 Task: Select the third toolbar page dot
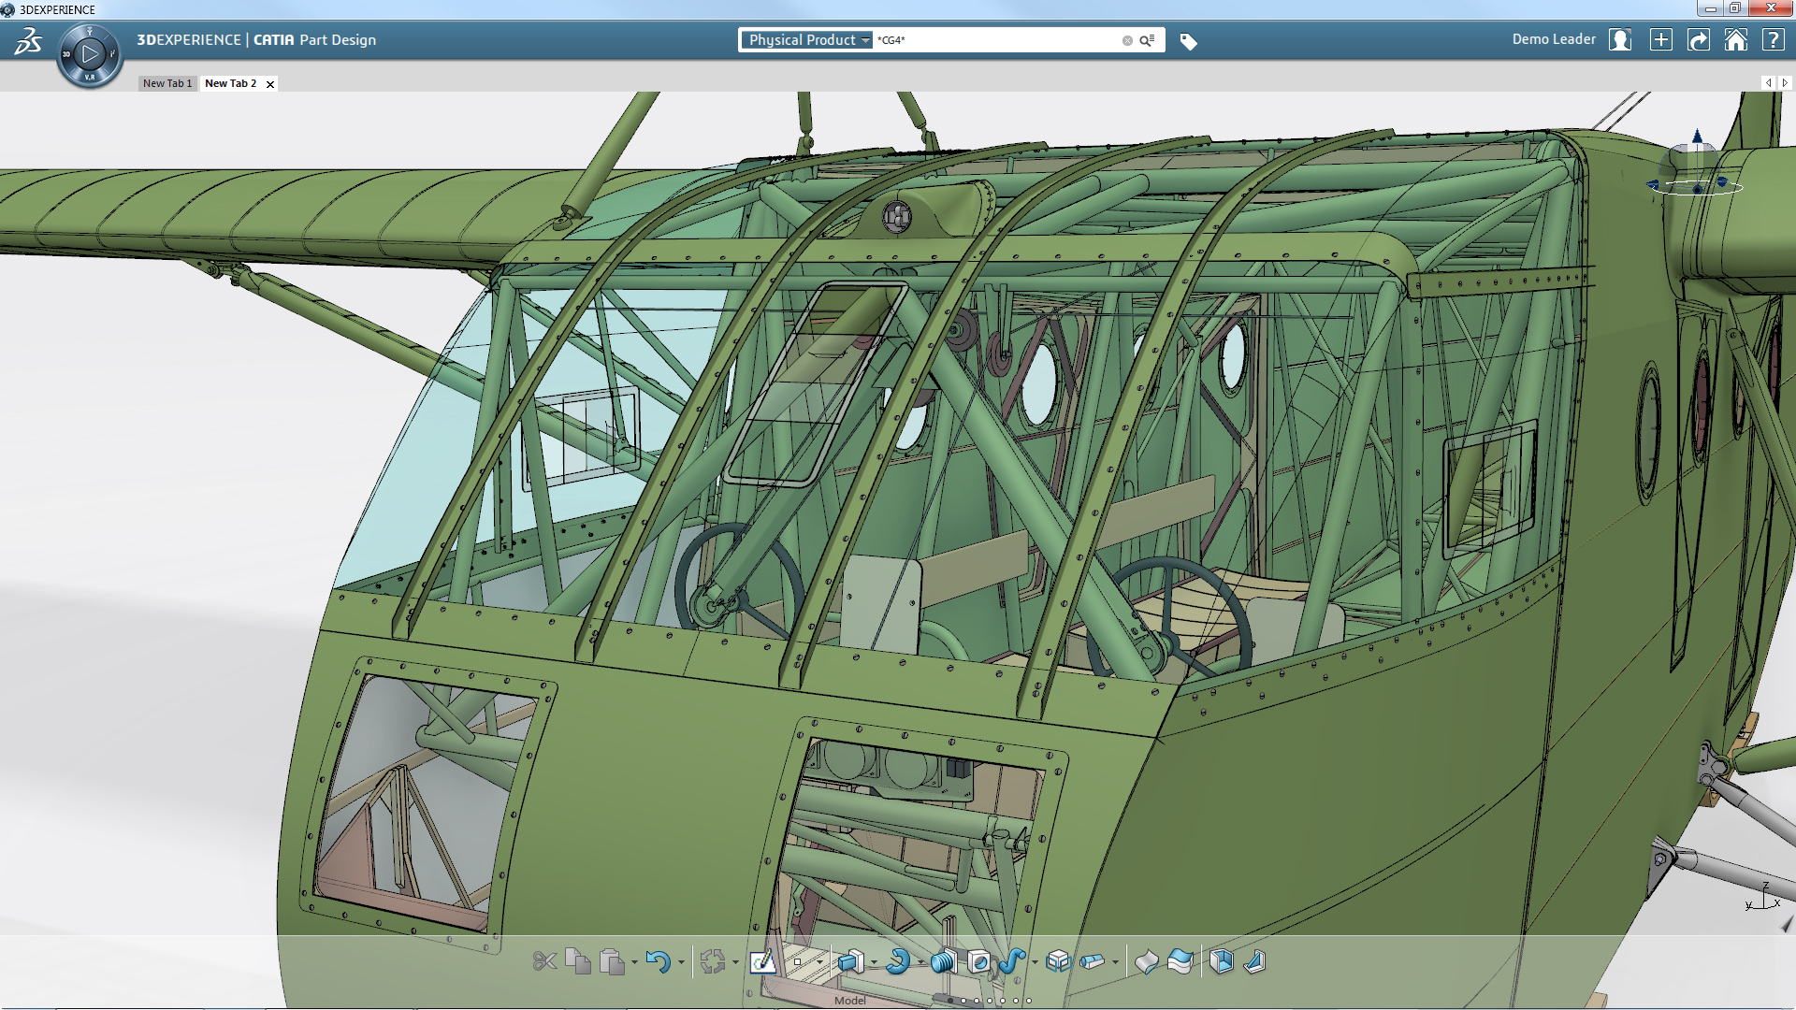(977, 1001)
